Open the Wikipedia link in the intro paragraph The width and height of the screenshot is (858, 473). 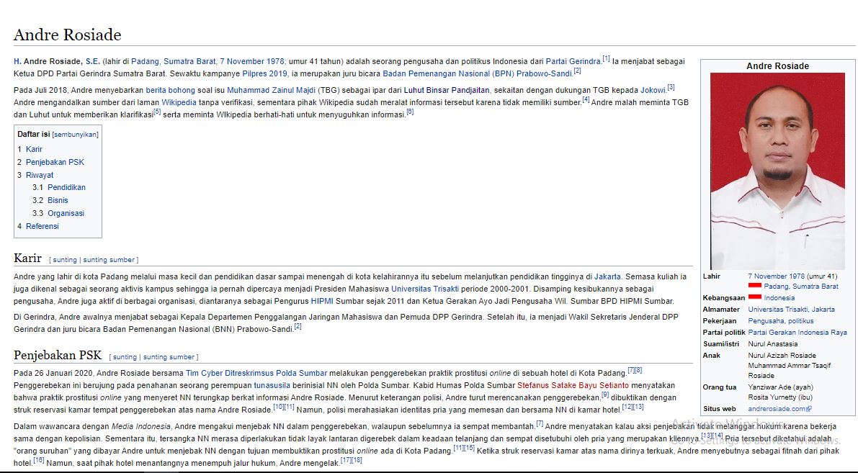coord(179,102)
